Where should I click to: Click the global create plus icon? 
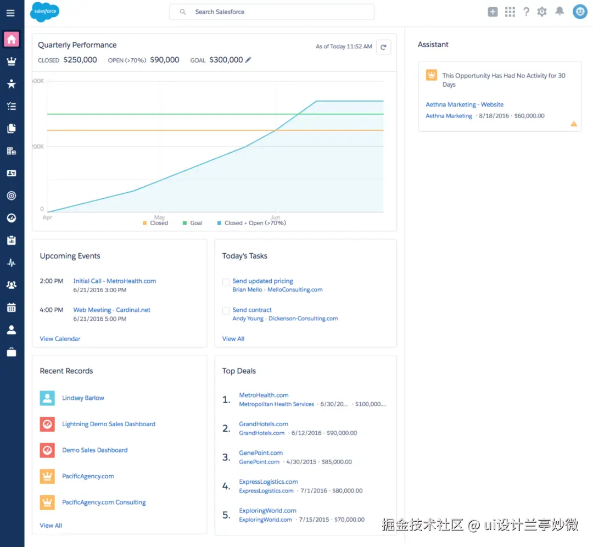pos(493,12)
